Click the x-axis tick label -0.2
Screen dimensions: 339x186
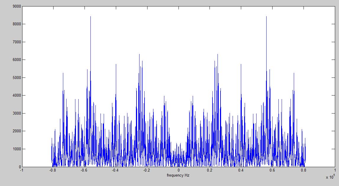click(147, 170)
